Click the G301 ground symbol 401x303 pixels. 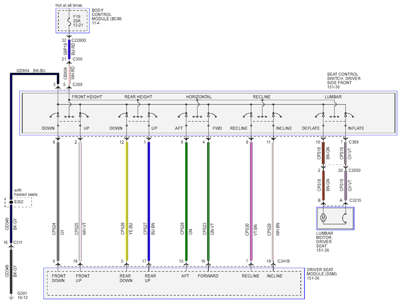[11, 298]
